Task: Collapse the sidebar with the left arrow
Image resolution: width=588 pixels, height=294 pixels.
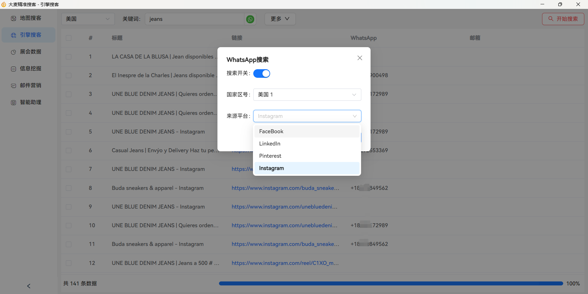Action: (29, 286)
